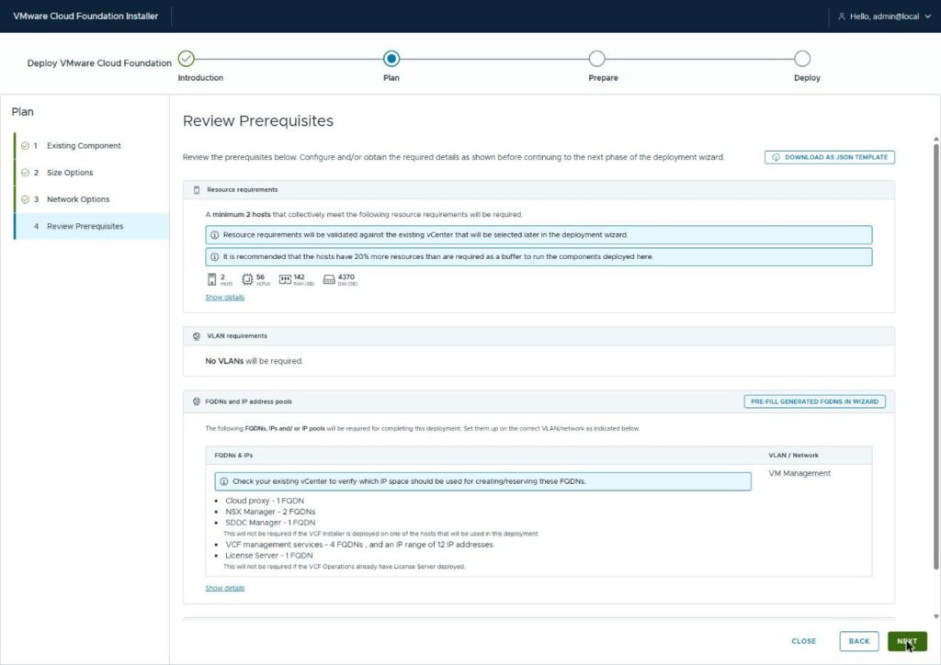Click VMware Cloud Foundation Installer title
941x665 pixels.
point(85,17)
